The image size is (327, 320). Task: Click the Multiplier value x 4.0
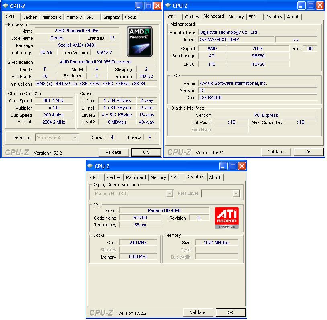tap(54, 108)
